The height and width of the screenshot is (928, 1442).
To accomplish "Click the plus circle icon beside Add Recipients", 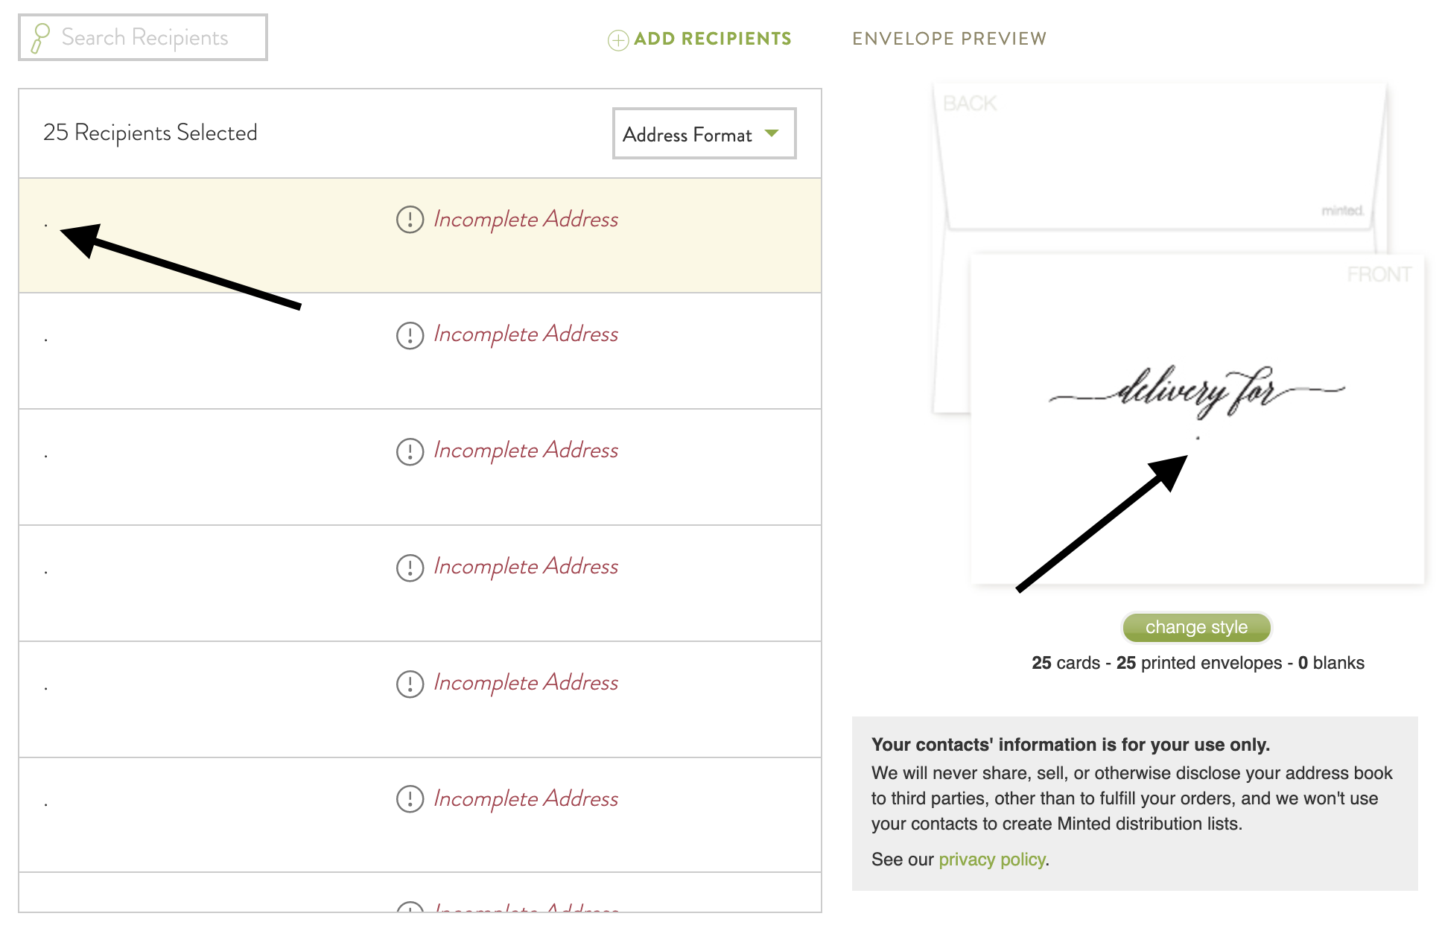I will 618,39.
